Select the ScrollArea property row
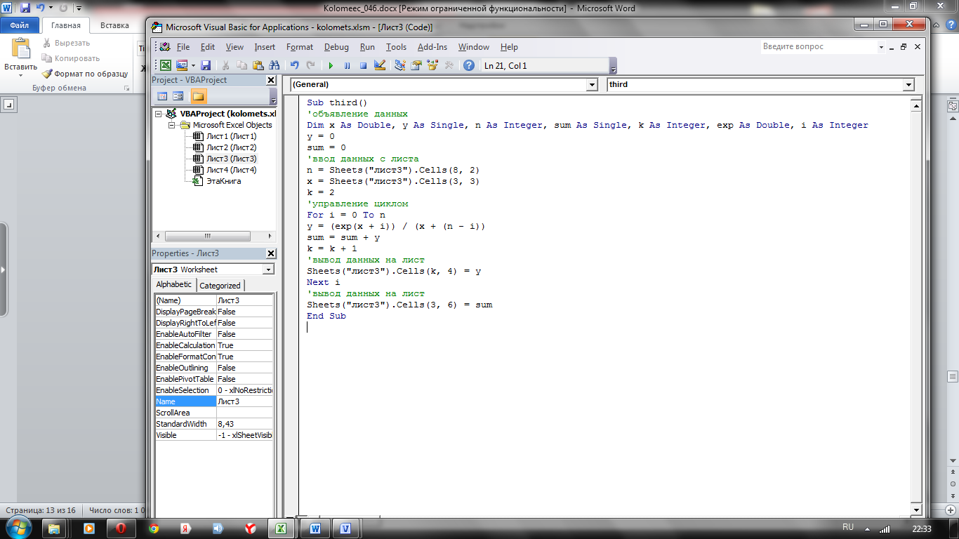 (x=214, y=413)
